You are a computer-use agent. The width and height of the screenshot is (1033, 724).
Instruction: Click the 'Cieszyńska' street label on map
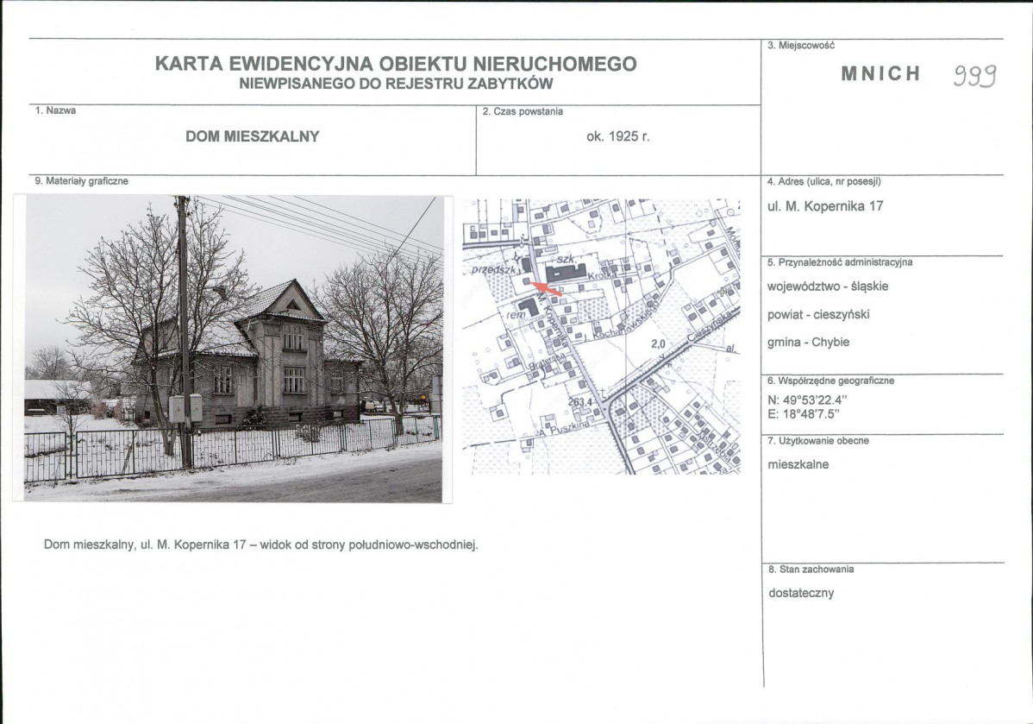tap(711, 326)
